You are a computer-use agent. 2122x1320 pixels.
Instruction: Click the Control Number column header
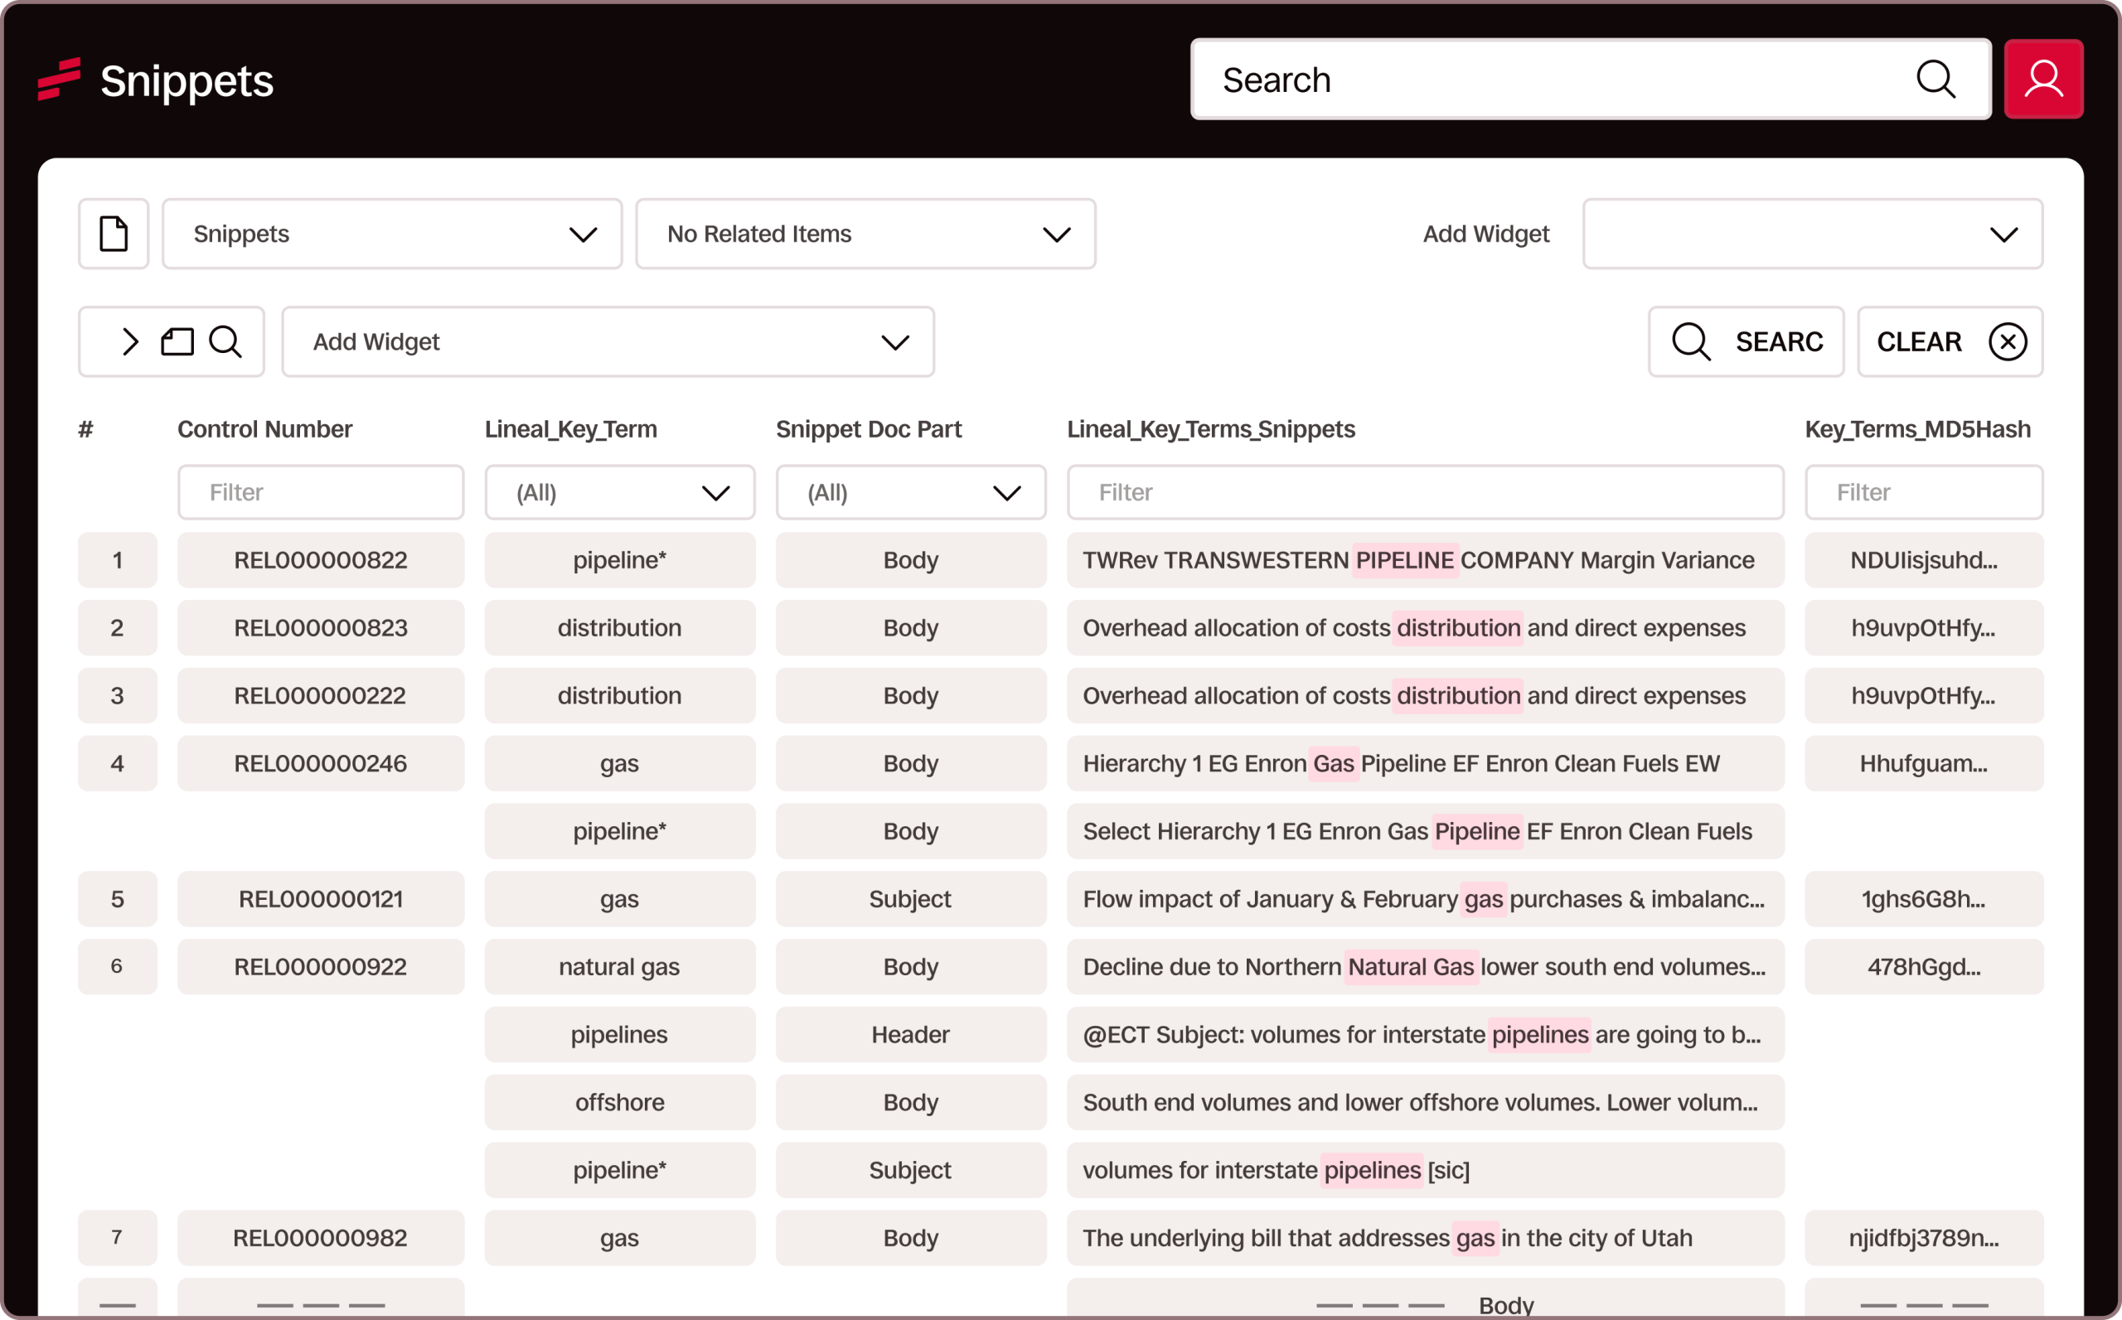coord(264,429)
